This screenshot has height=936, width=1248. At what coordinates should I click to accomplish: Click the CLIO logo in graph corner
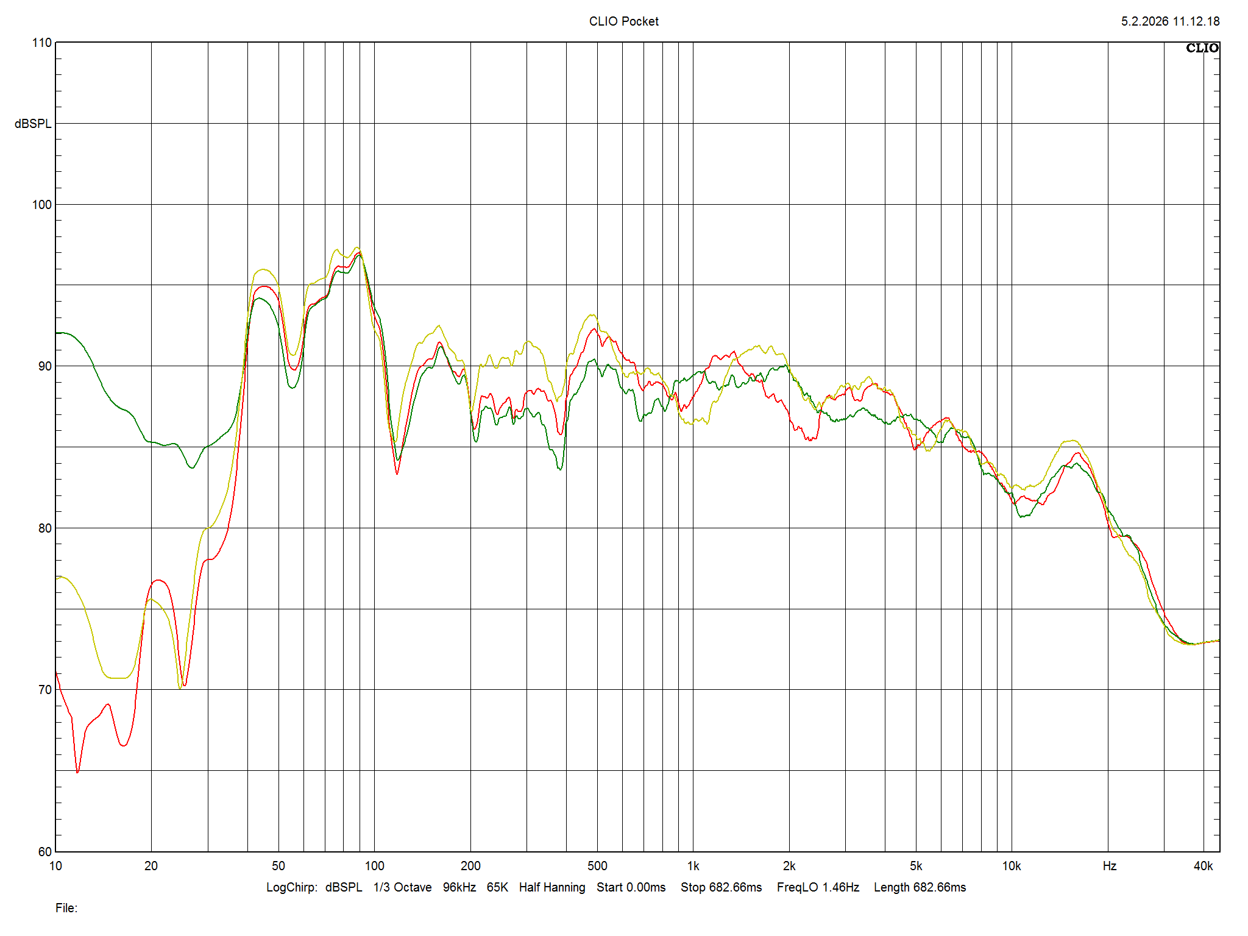click(1202, 48)
